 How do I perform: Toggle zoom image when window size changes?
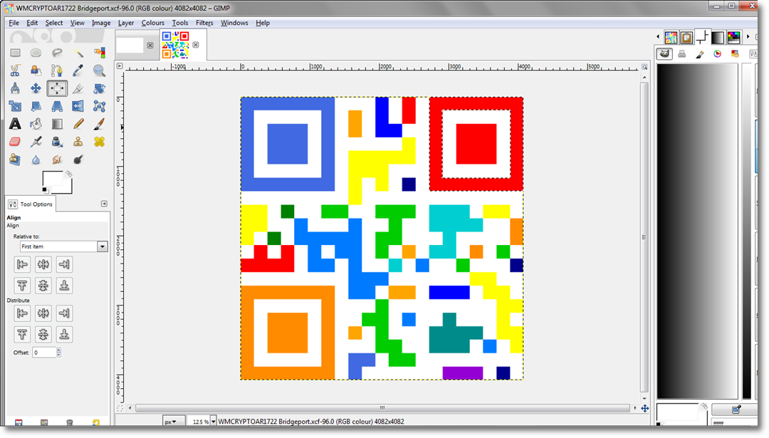pos(644,67)
